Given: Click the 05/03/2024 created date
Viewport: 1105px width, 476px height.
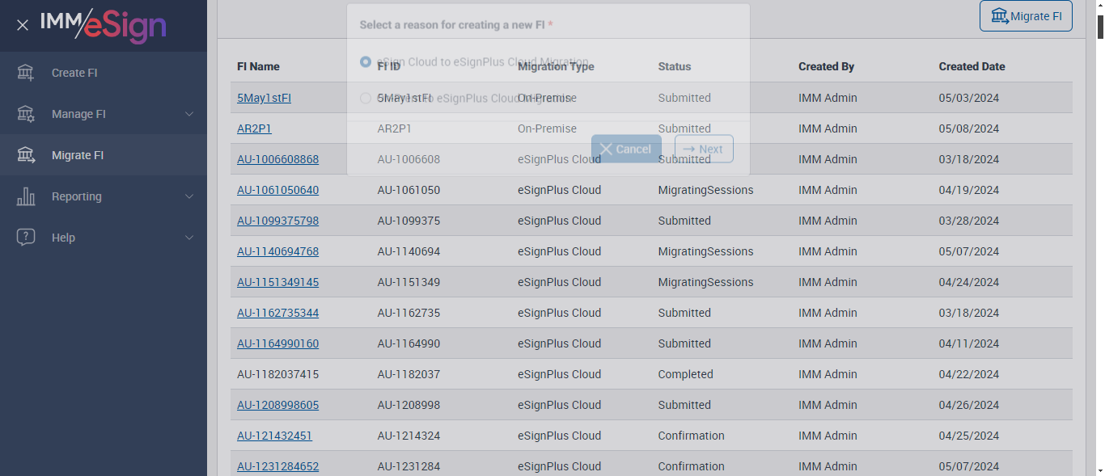Looking at the screenshot, I should click(x=969, y=98).
